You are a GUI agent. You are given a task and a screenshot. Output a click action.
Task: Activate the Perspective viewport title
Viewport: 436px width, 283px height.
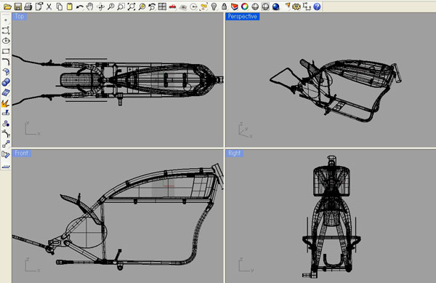[x=243, y=17]
